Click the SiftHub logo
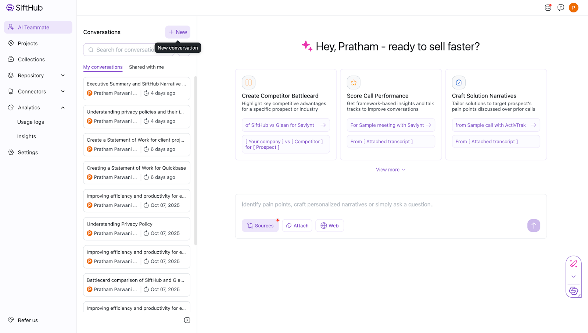 [x=24, y=8]
